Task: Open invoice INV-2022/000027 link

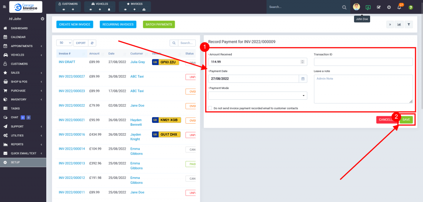Action: coord(72,76)
